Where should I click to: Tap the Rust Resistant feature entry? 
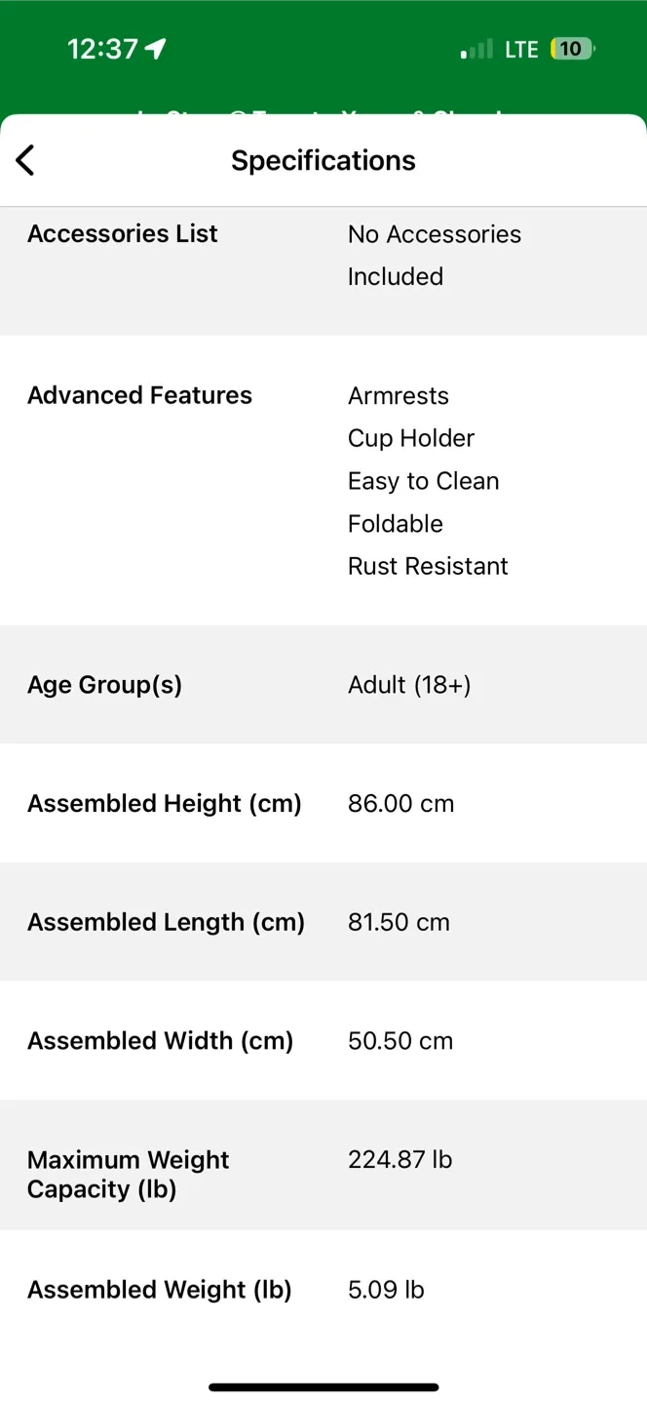pos(428,566)
